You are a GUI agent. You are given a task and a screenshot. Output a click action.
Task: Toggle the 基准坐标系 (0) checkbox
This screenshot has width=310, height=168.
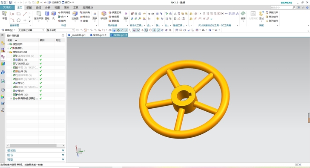pos(14,56)
